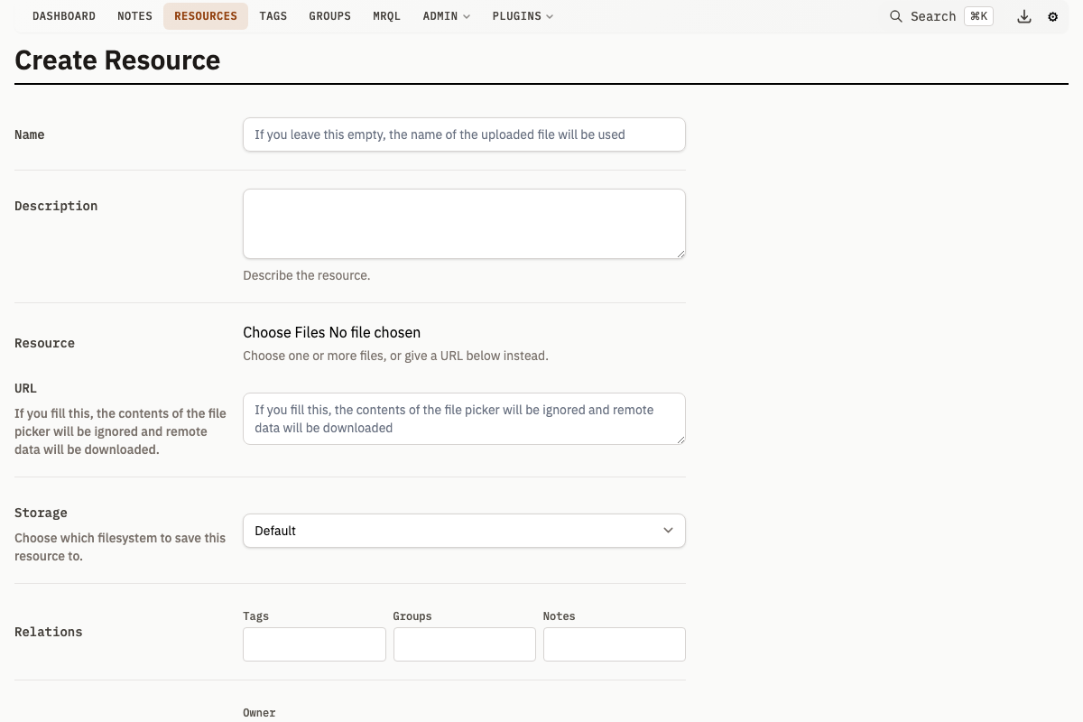Open the Tags tab
The image size is (1083, 722).
[x=273, y=16]
